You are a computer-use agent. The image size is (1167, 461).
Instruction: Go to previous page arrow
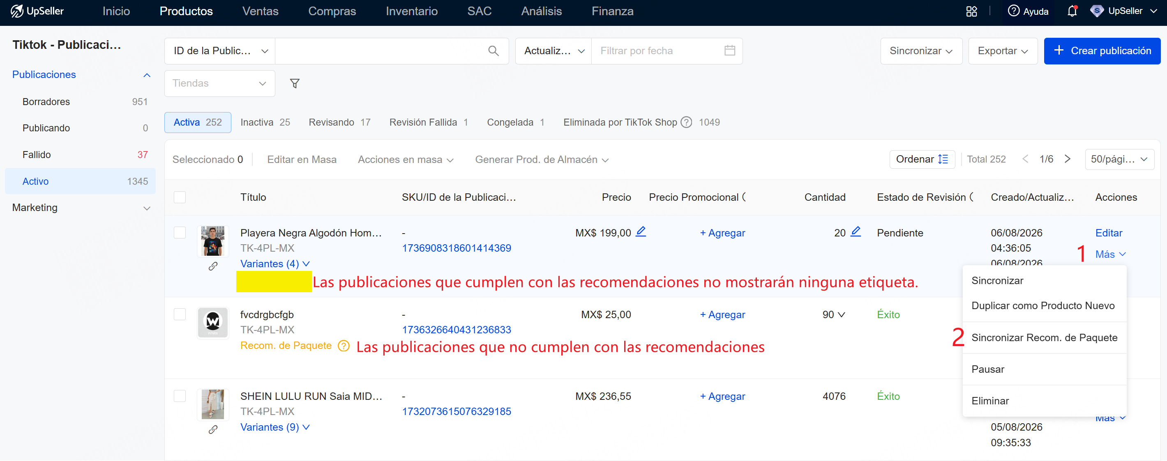point(1025,159)
